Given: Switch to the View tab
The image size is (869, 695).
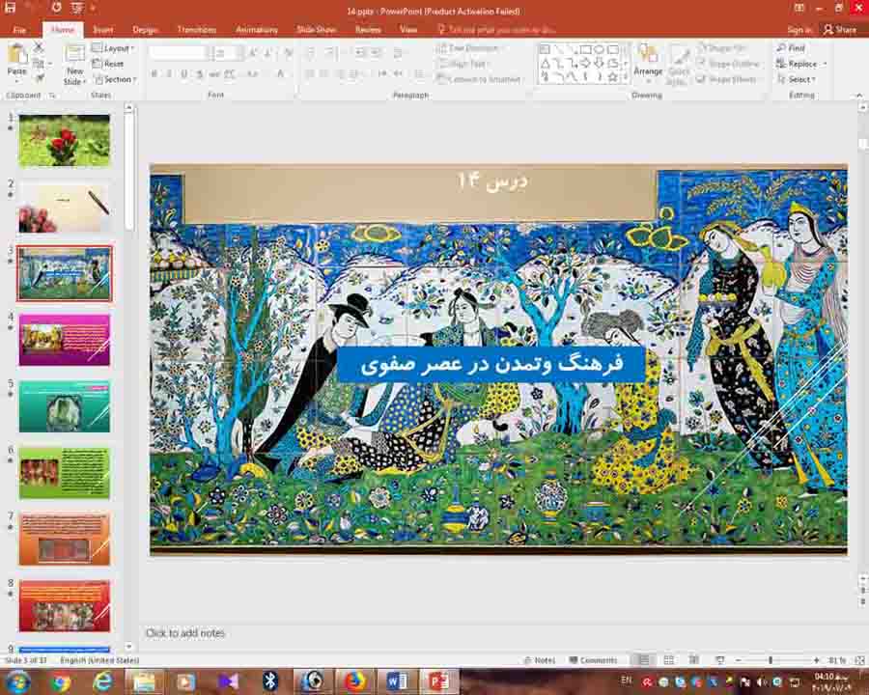Looking at the screenshot, I should pos(408,29).
